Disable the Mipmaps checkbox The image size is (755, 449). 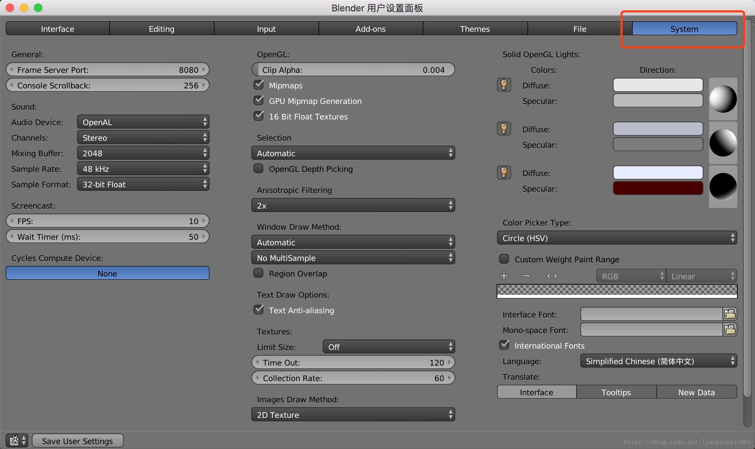click(x=259, y=85)
